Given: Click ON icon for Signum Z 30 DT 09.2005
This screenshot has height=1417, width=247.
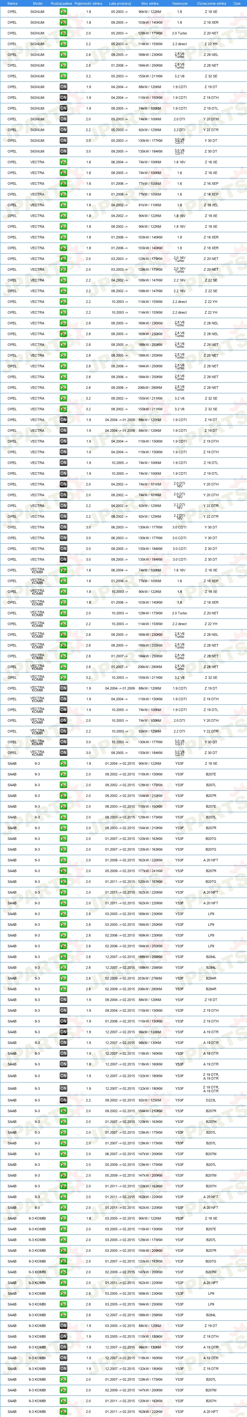Looking at the screenshot, I should (x=63, y=151).
